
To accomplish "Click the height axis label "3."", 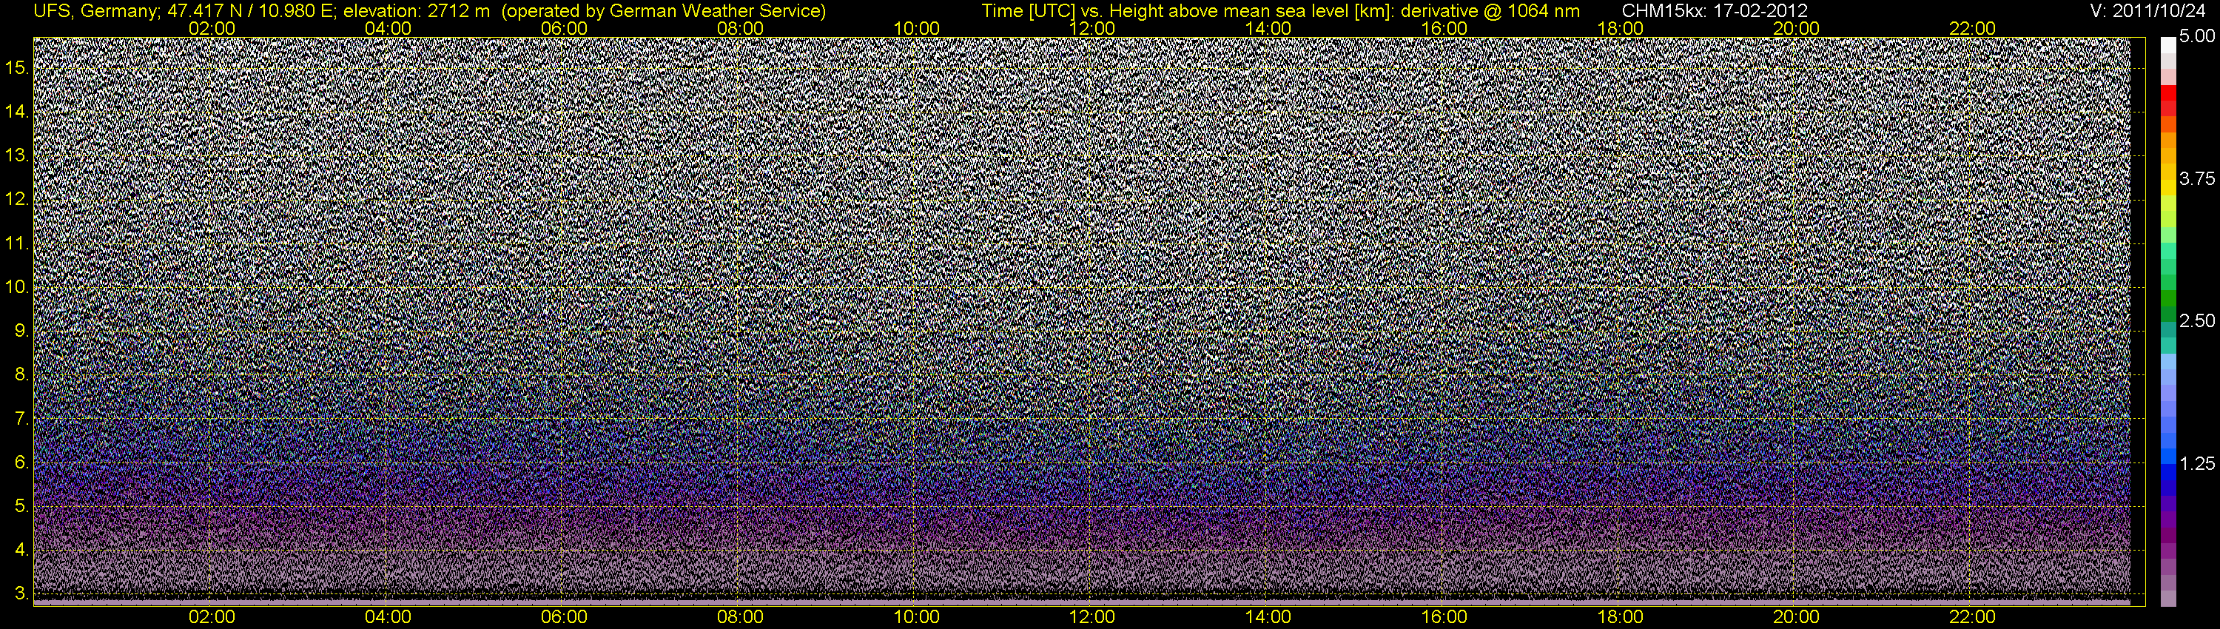I will click(21, 593).
